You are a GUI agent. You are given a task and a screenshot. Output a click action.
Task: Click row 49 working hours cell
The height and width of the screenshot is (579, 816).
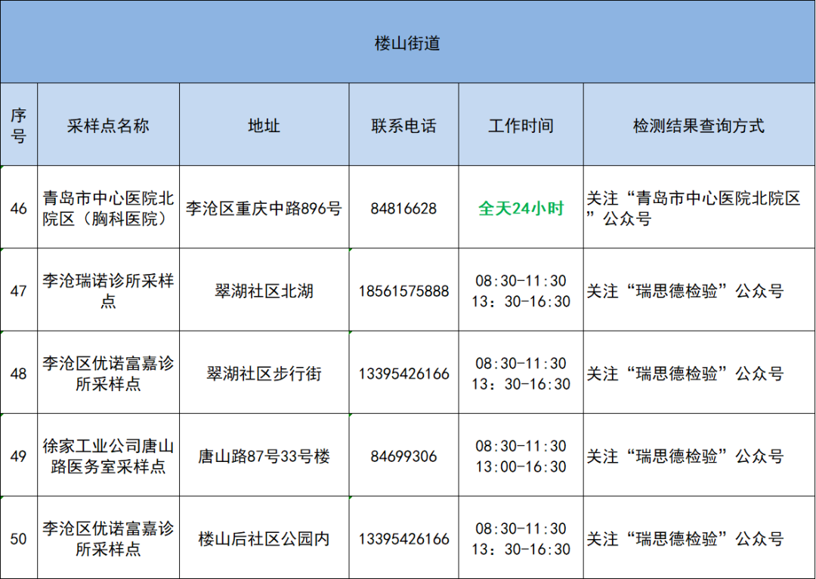(x=521, y=455)
